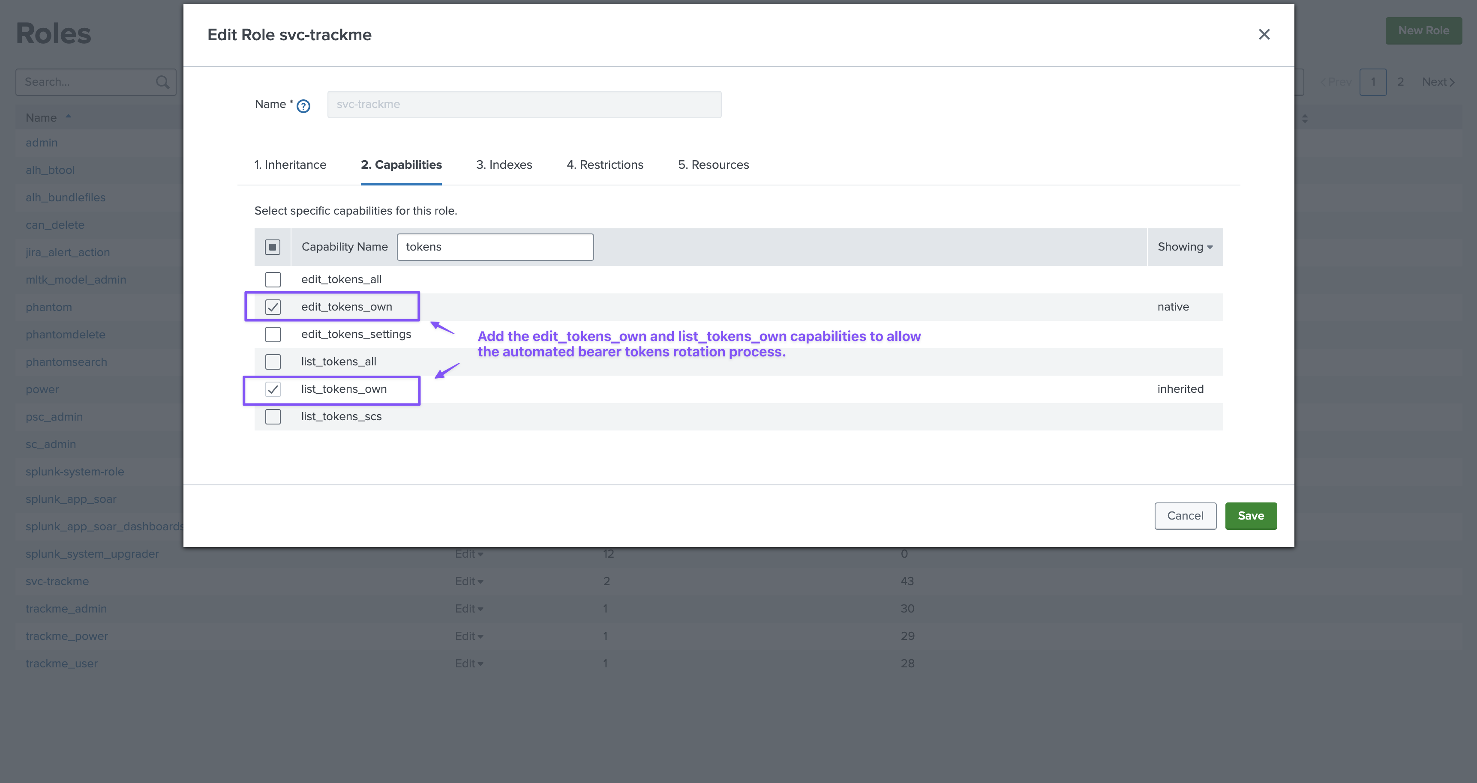Click the select-all capabilities header checkbox
This screenshot has height=783, width=1477.
273,247
